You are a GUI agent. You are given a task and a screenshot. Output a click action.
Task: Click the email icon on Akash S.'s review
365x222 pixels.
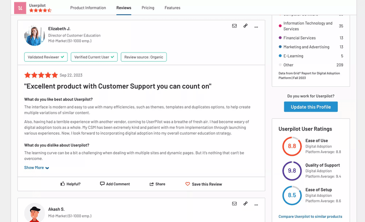[x=235, y=204]
